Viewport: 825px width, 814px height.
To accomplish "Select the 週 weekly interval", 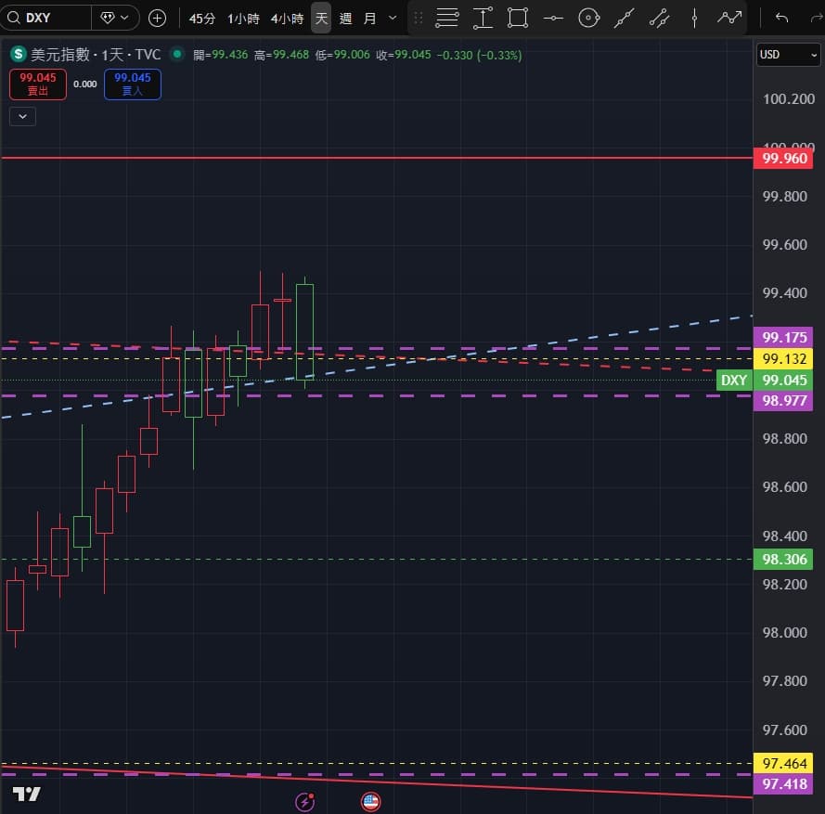I will coord(345,19).
